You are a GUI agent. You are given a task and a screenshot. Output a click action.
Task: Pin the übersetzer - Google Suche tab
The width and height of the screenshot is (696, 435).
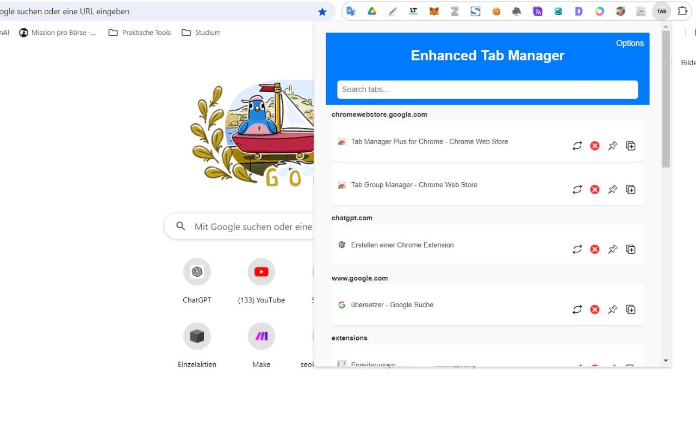pos(613,309)
